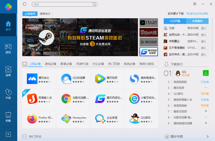Go to the 升级 (Upgrade) sidebar section
This screenshot has width=215, height=141.
8,94
